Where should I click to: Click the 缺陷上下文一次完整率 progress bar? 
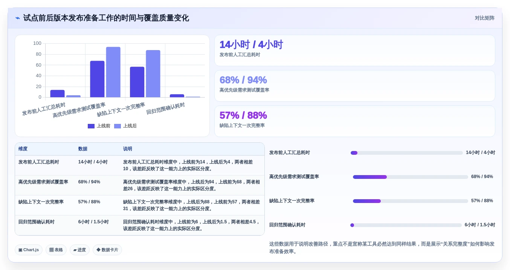pyautogui.click(x=411, y=201)
